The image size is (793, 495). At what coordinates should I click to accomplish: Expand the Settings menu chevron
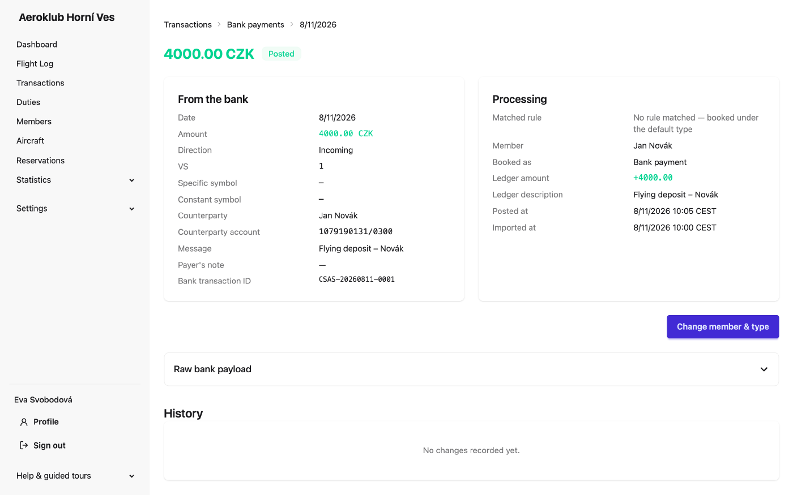pyautogui.click(x=131, y=209)
